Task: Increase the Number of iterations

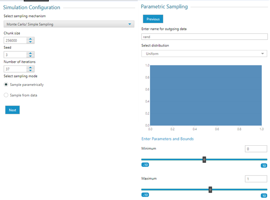Action: tap(30, 68)
